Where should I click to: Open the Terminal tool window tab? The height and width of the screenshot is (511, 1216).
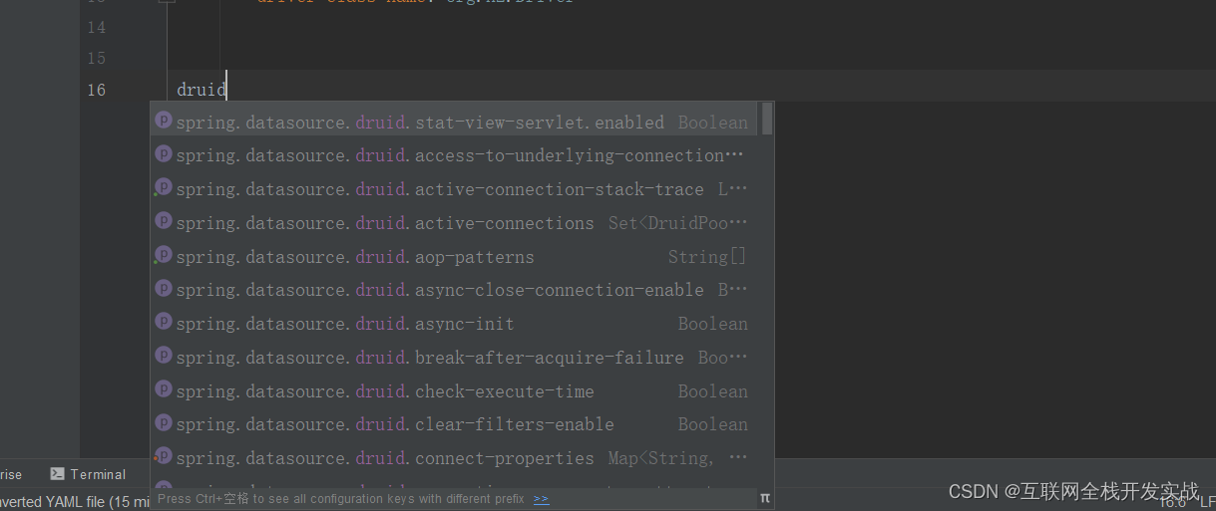(88, 474)
